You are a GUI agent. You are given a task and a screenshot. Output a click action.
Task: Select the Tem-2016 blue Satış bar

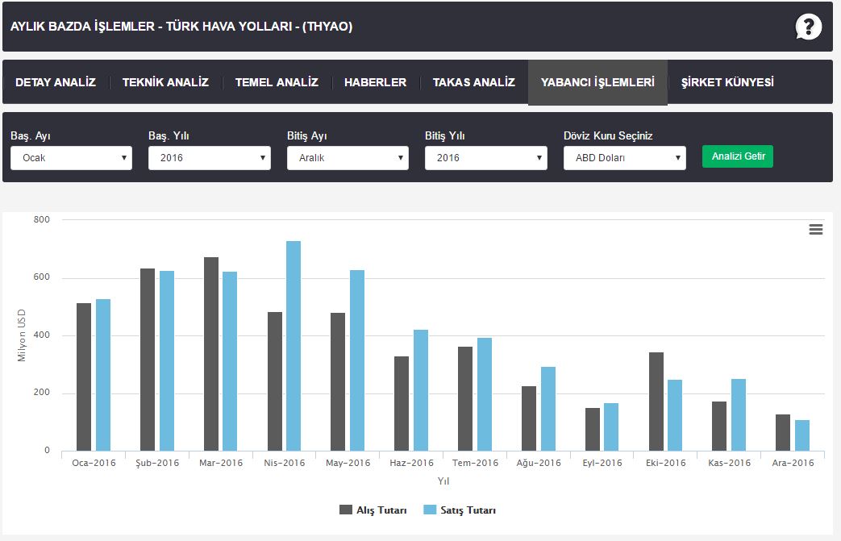[485, 394]
